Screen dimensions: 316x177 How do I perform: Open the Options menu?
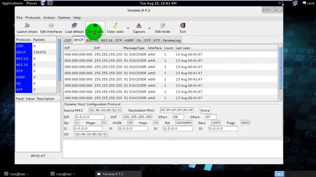(64, 18)
